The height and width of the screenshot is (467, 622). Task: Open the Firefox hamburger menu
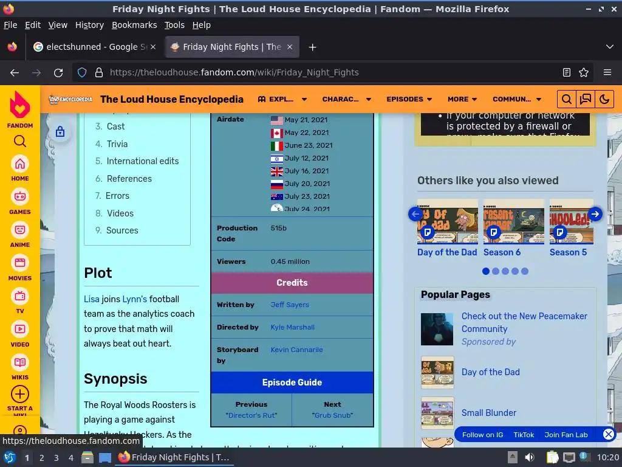pos(607,73)
